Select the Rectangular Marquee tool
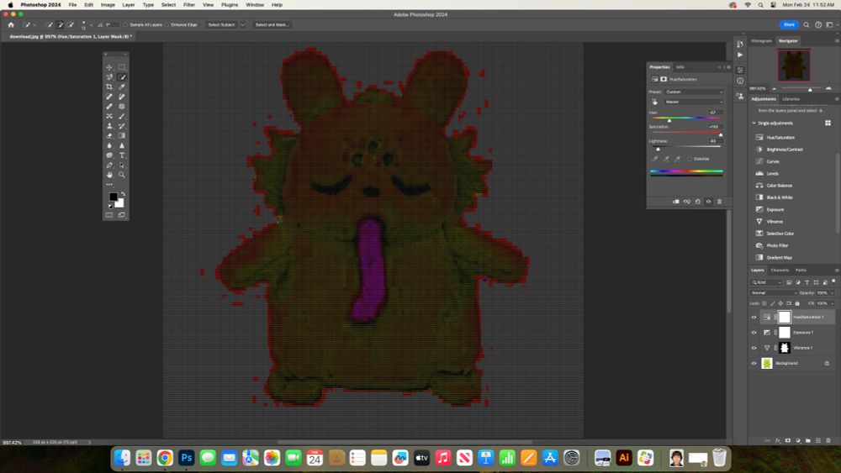Screen dimensions: 841x473 click(x=122, y=67)
